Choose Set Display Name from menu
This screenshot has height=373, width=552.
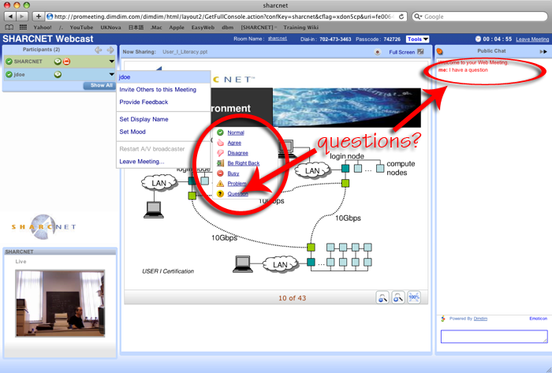144,119
